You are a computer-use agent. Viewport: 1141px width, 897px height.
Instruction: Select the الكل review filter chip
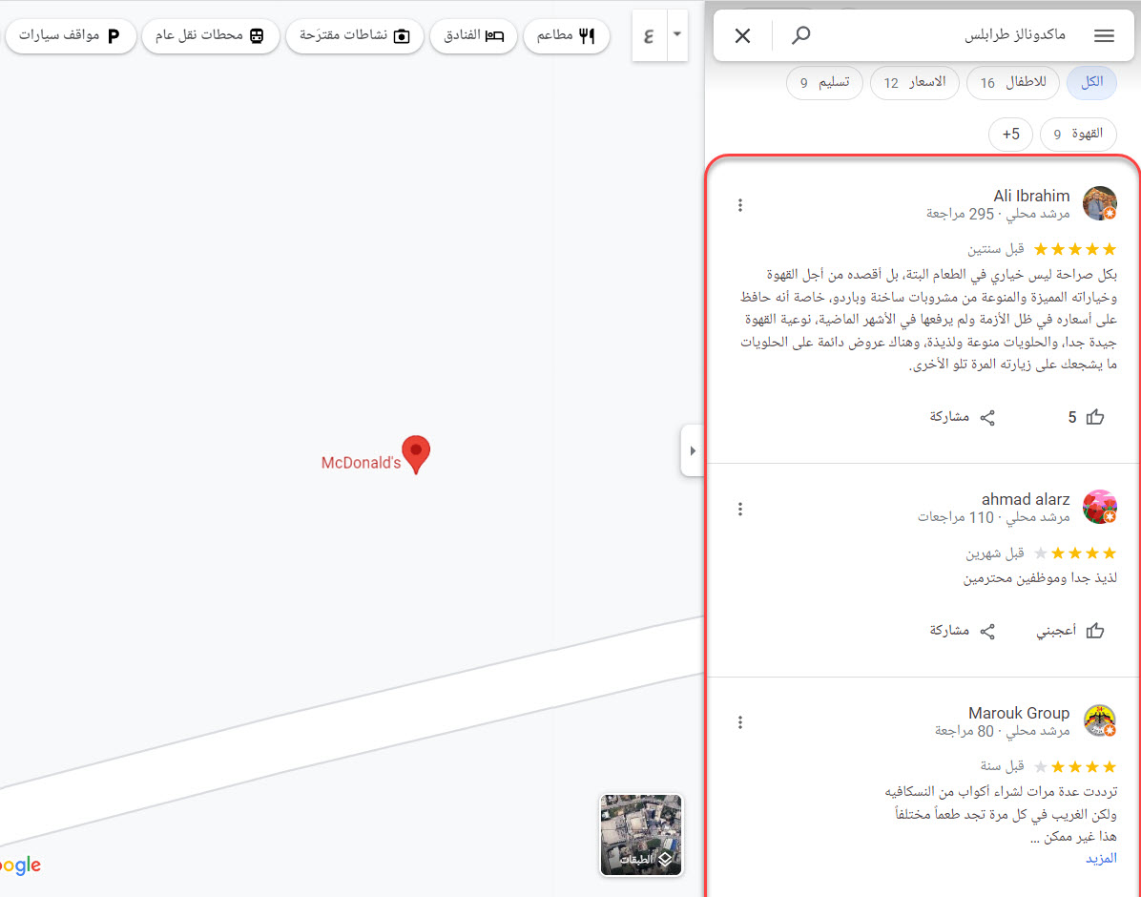pos(1091,83)
